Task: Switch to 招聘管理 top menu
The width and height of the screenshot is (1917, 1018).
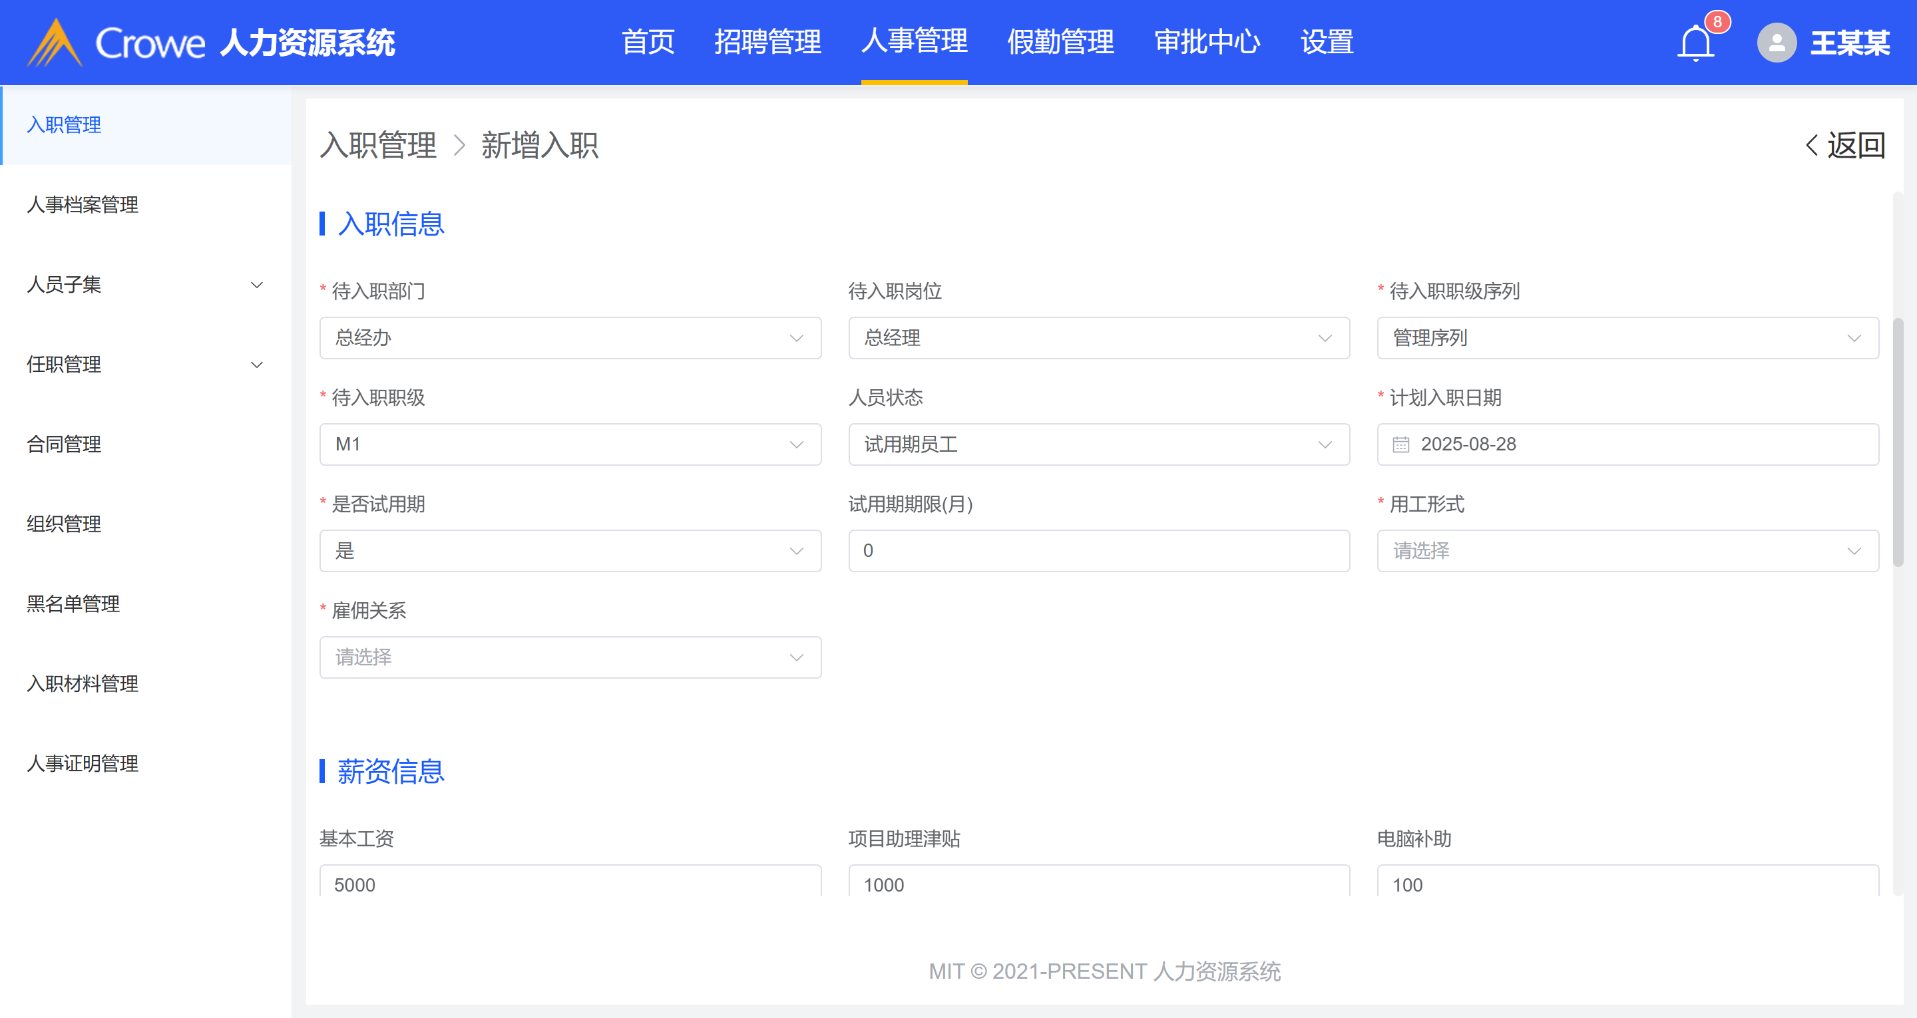Action: click(x=767, y=43)
